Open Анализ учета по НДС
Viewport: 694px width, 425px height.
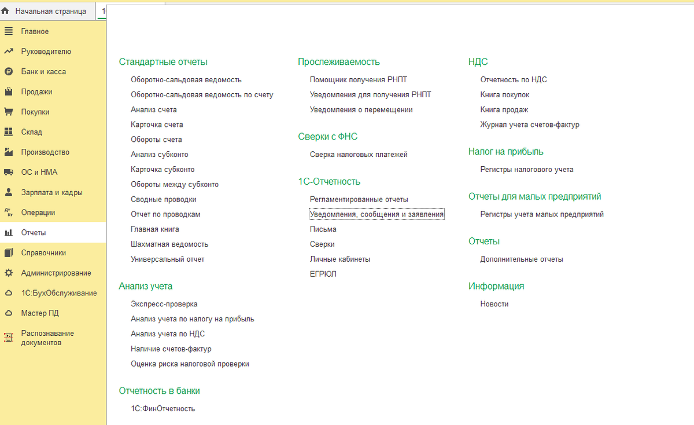pyautogui.click(x=168, y=334)
